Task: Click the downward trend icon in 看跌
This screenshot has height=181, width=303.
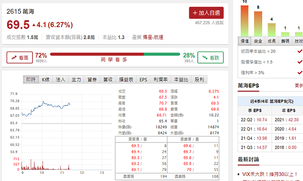Action: coord(205,58)
